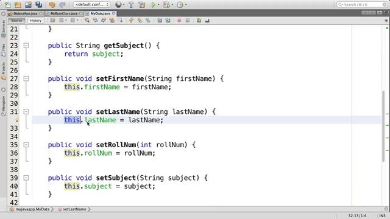Start macro recording with the red dot
The width and height of the screenshot is (390, 219).
click(x=179, y=21)
